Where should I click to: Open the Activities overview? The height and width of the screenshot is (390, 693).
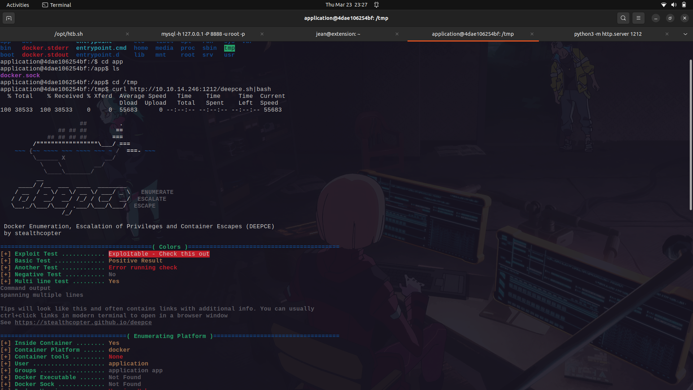point(17,5)
